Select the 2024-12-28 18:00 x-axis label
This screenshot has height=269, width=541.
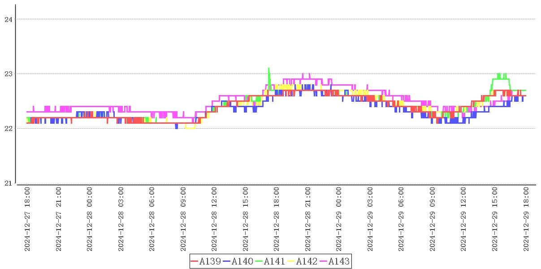pos(277,220)
